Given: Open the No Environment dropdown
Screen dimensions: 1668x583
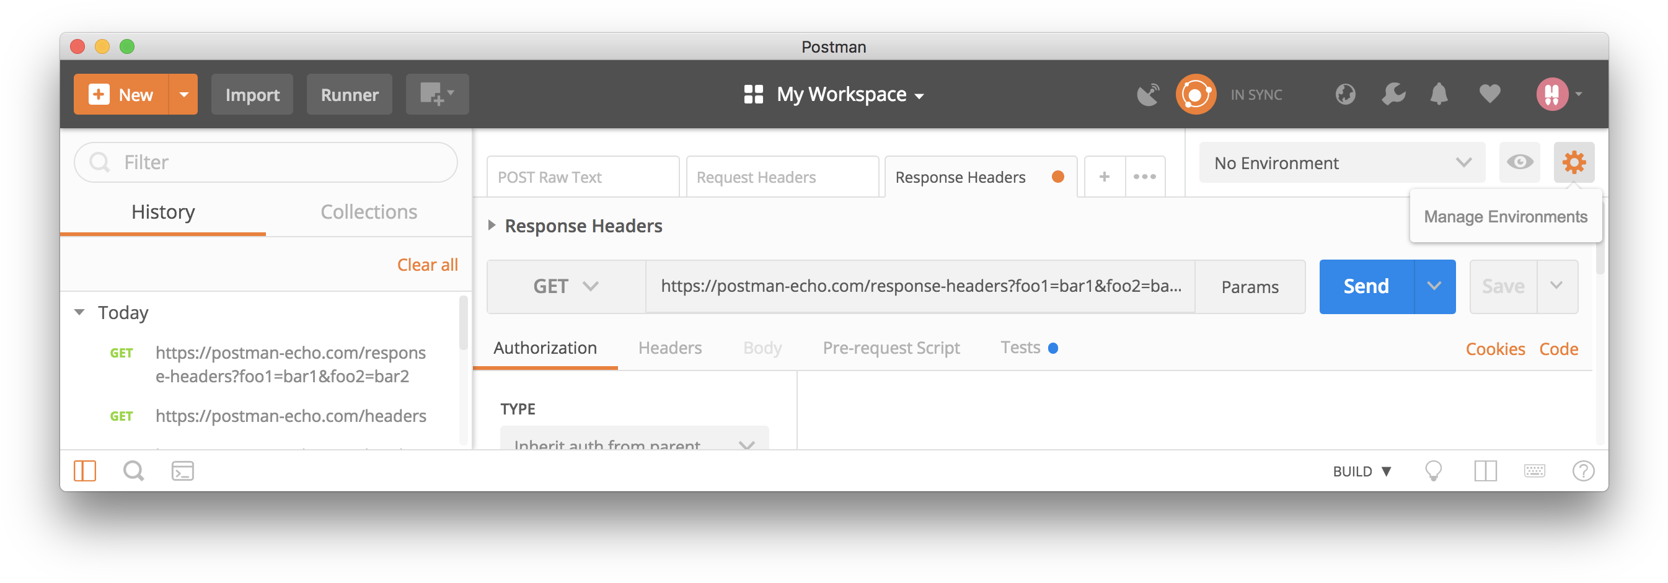Looking at the screenshot, I should pyautogui.click(x=1341, y=163).
